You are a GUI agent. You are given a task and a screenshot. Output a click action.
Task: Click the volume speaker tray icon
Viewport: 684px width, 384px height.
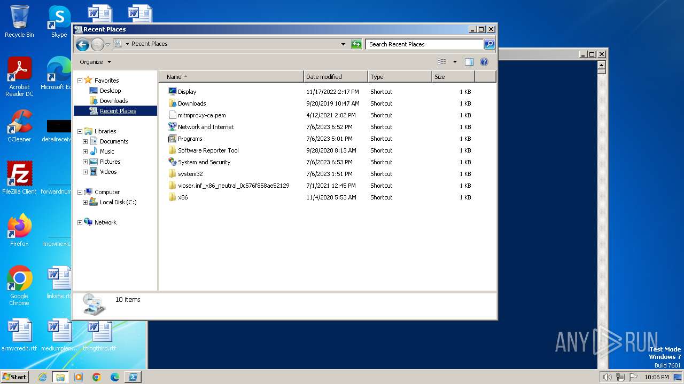(x=607, y=377)
